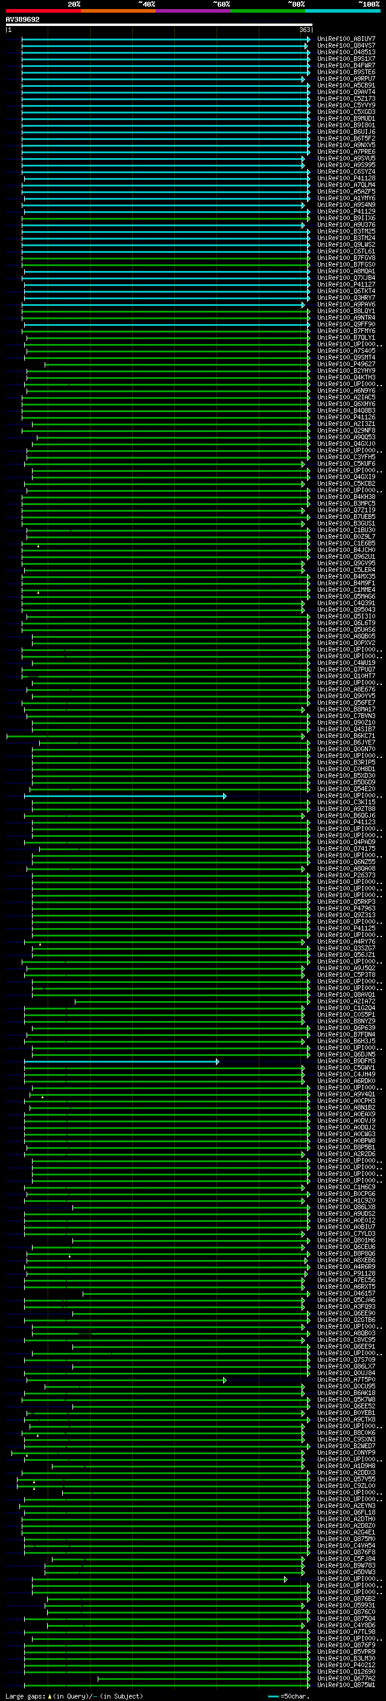Click the UniRef100_P40212 label
This screenshot has width=386, height=1701.
[x=346, y=1665]
